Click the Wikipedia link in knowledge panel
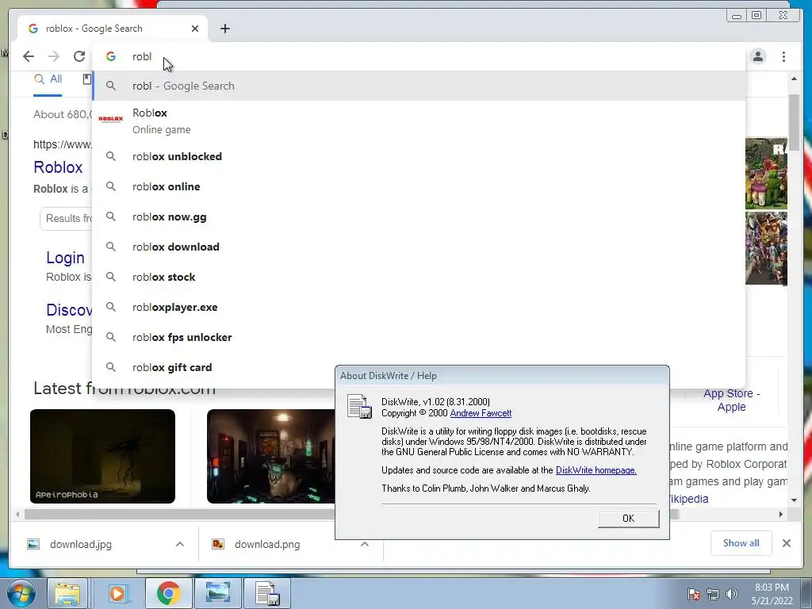The image size is (812, 609). click(688, 499)
